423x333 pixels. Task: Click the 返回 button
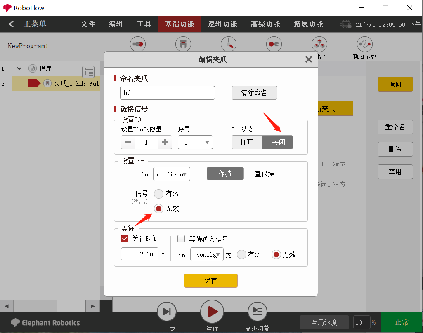point(395,84)
